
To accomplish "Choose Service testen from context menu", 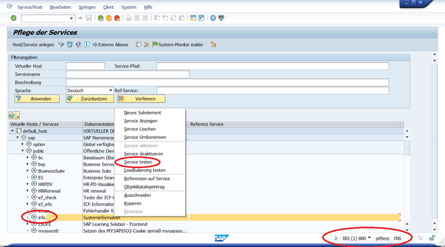I will [138, 162].
